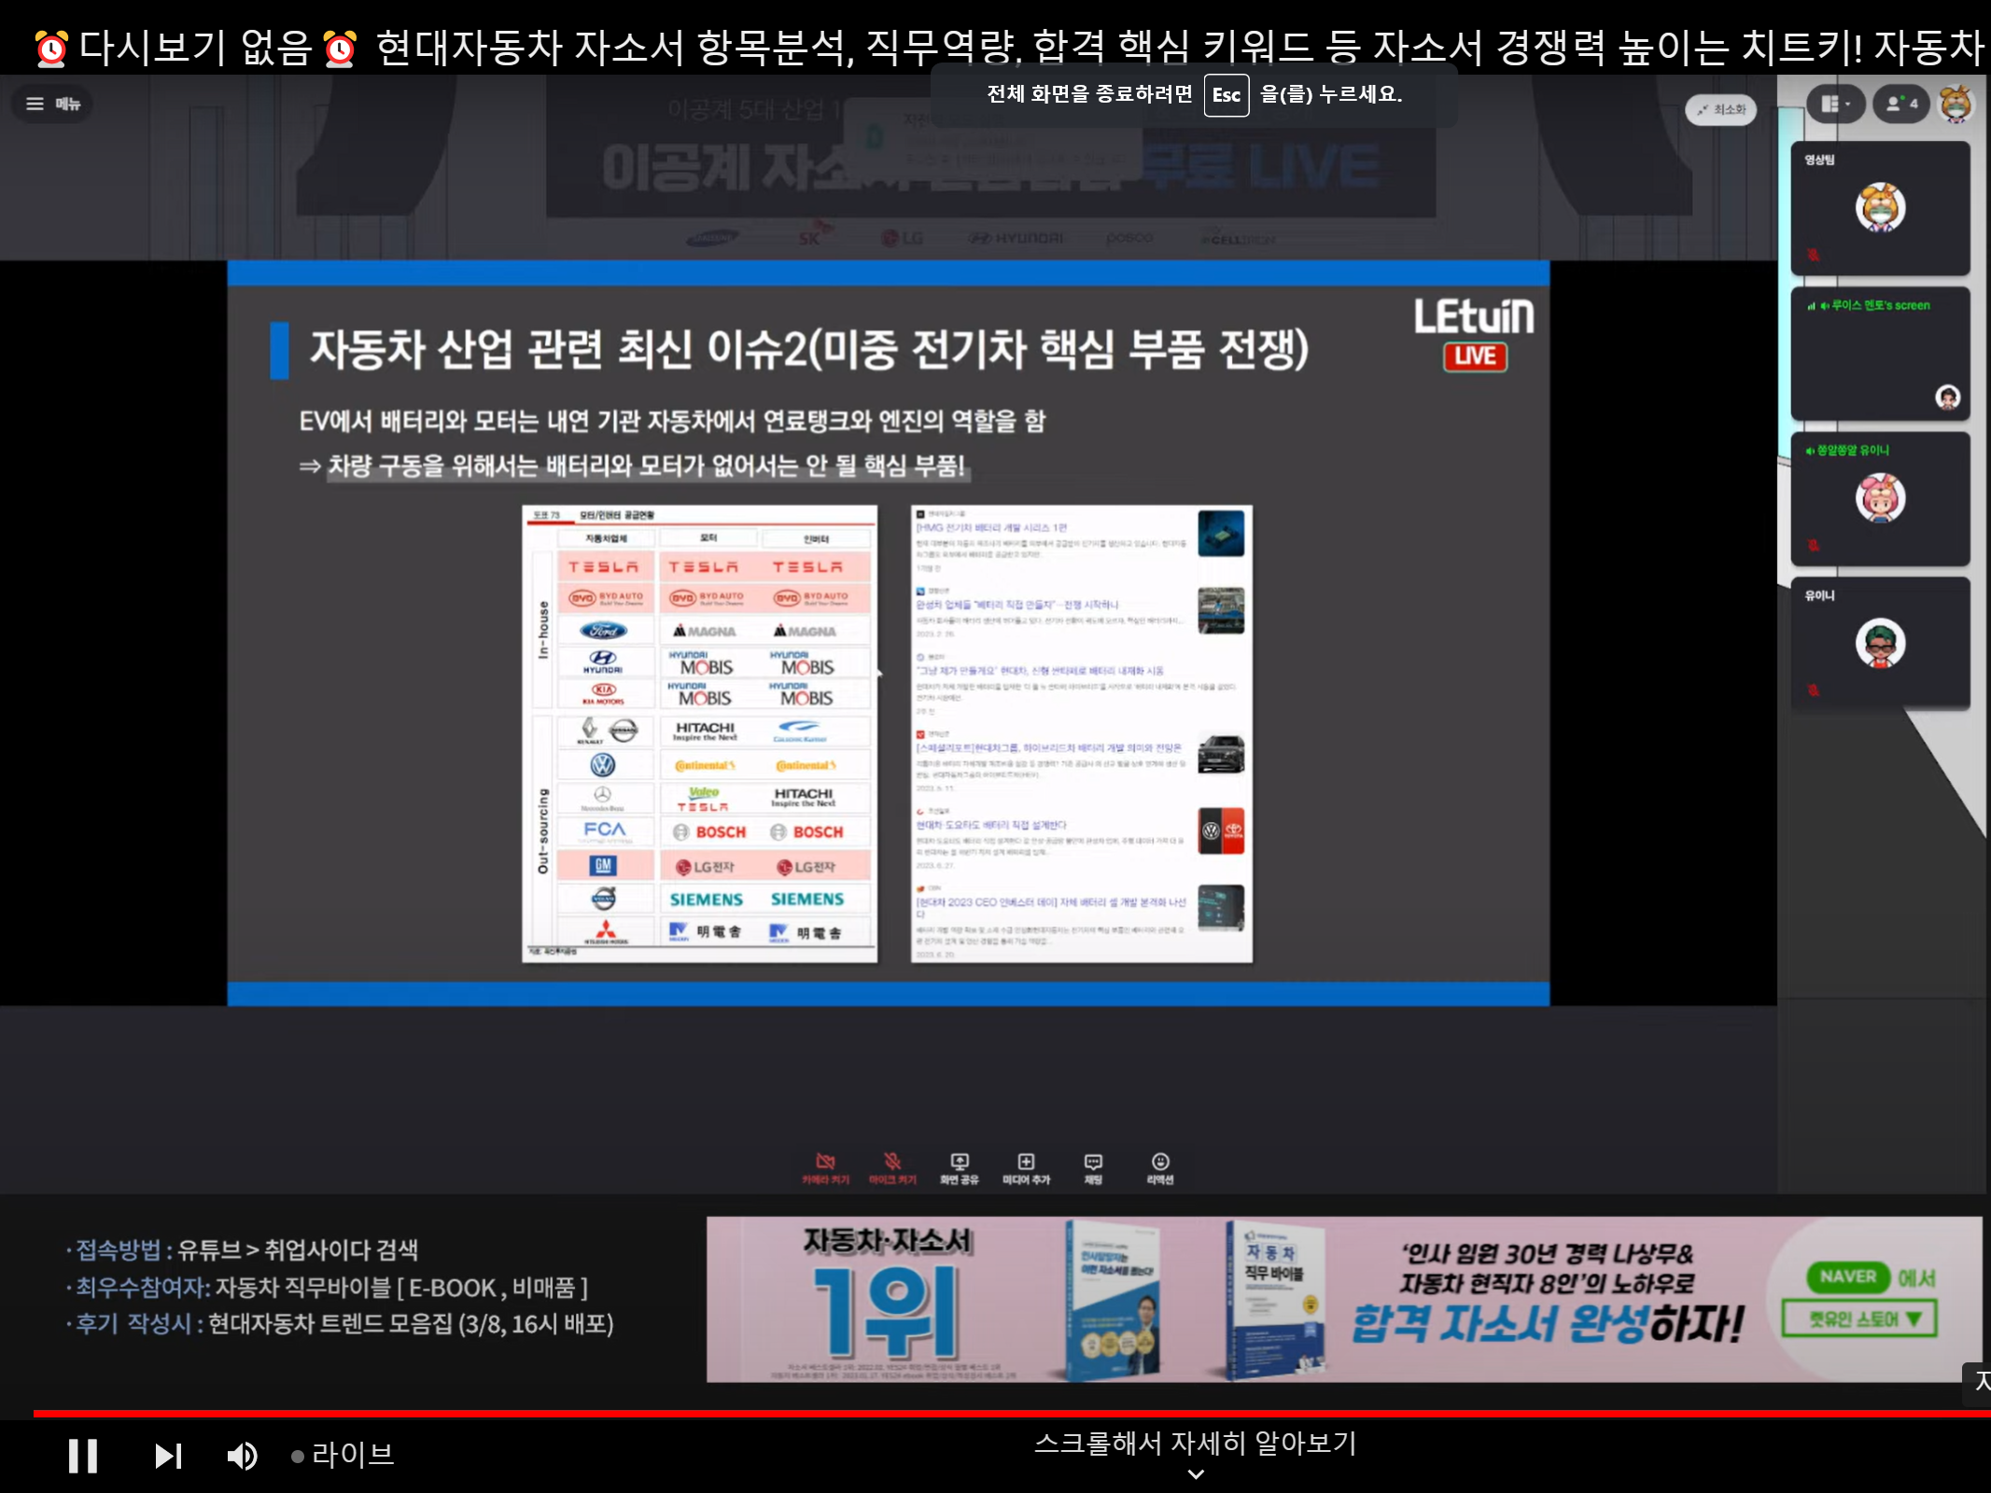Viewport: 1991px width, 1493px height.
Task: Jump to live with 라이브 indicator
Action: click(x=343, y=1455)
